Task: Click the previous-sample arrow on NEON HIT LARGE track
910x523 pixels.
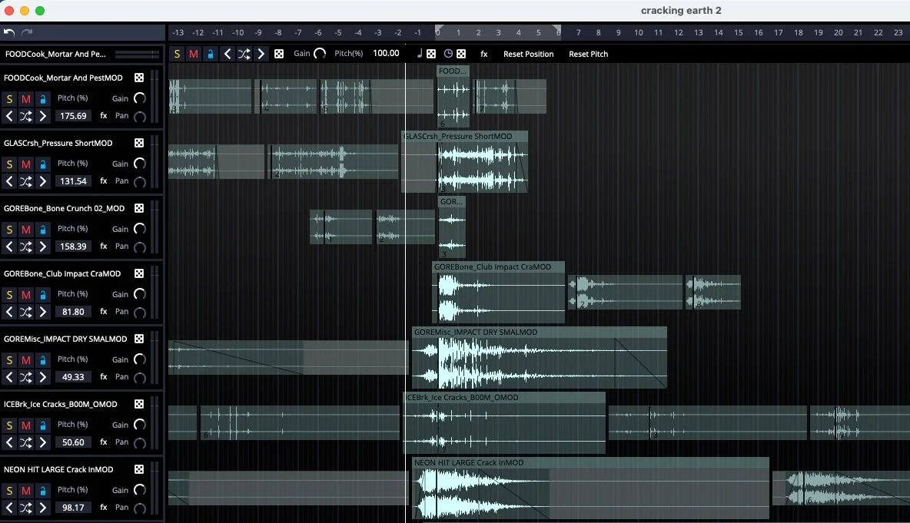Action: tap(9, 508)
